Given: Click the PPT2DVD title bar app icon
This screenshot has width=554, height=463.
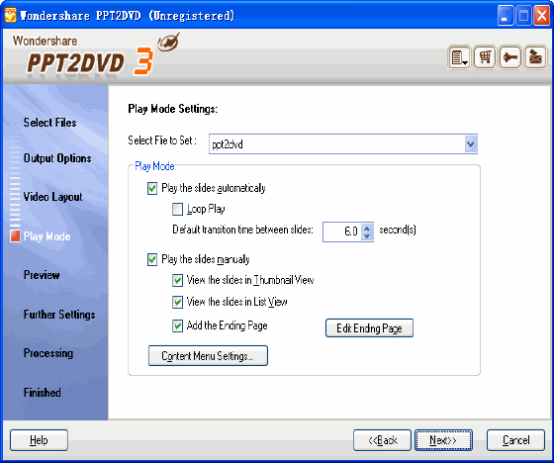Looking at the screenshot, I should coord(10,15).
